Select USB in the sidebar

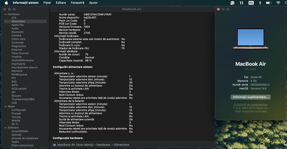click(x=14, y=103)
